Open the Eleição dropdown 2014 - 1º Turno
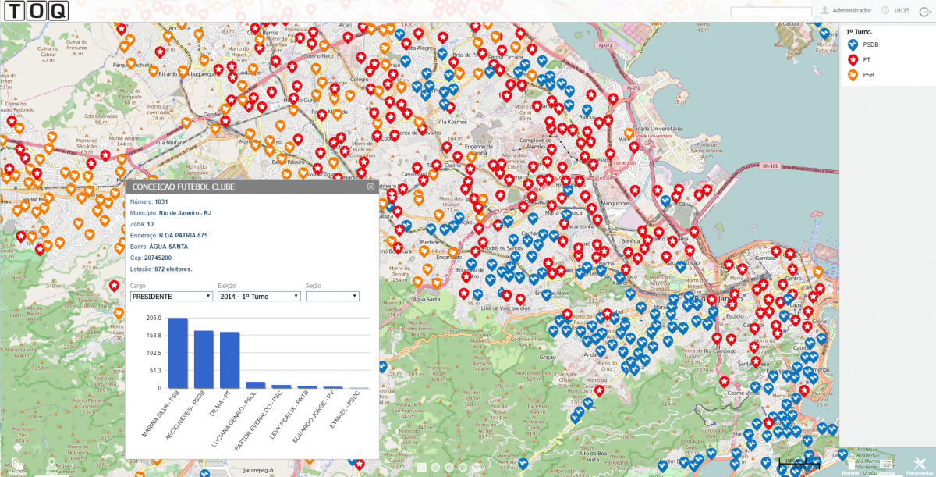This screenshot has height=477, width=936. (x=260, y=297)
